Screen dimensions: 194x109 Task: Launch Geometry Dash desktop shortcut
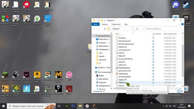pos(16,91)
